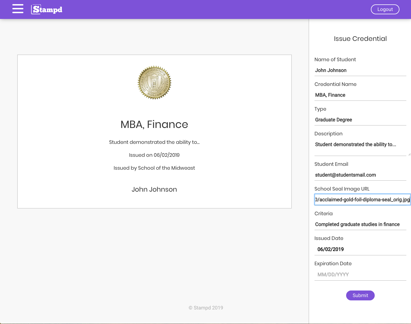411x324 pixels.
Task: Click the Type field showing Graduate Degree
Action: [360, 120]
